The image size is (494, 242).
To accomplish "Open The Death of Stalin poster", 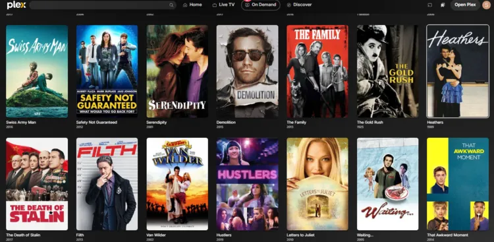I will point(37,184).
